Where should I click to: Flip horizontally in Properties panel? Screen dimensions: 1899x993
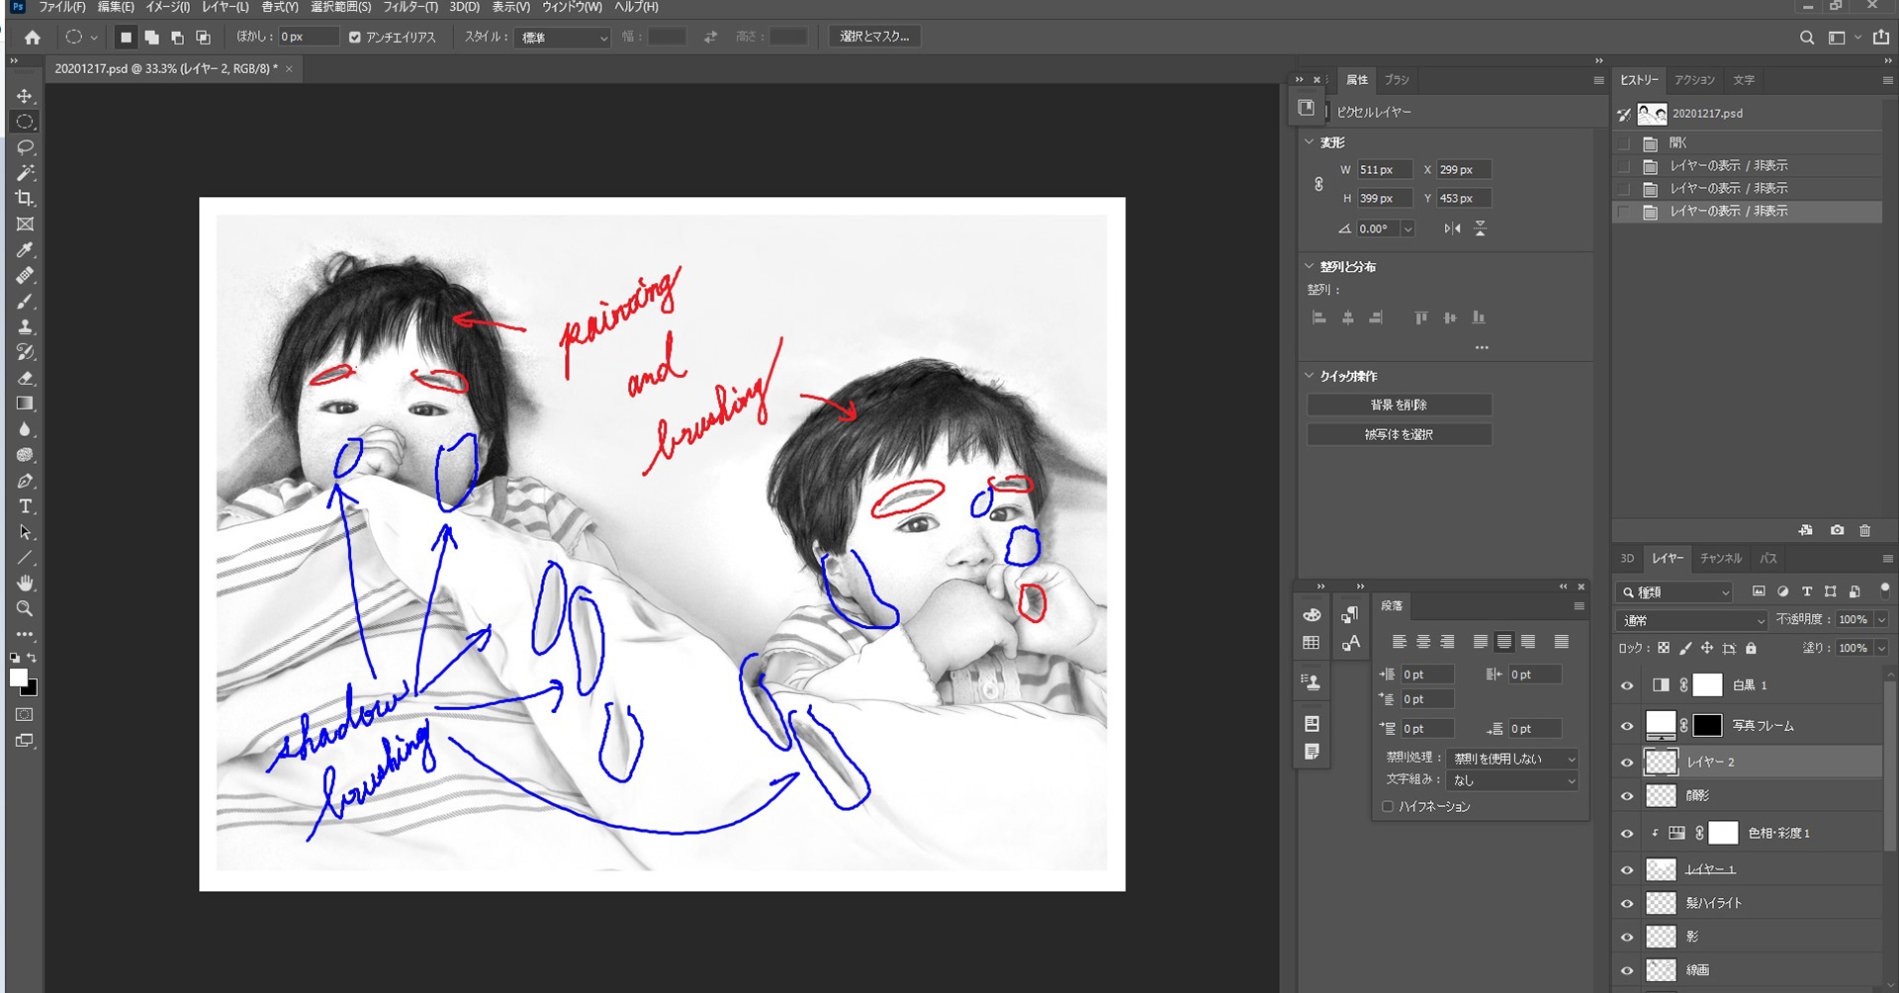pyautogui.click(x=1452, y=228)
